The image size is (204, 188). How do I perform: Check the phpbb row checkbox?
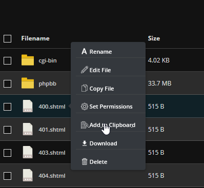point(8,83)
